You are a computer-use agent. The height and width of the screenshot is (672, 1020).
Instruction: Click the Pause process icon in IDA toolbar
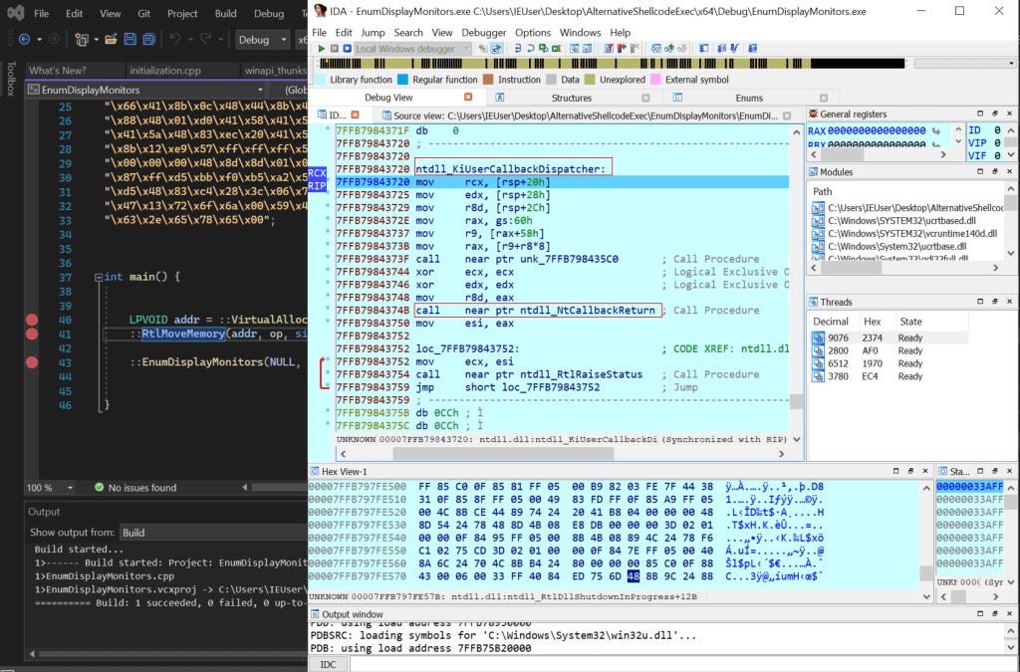coord(334,49)
